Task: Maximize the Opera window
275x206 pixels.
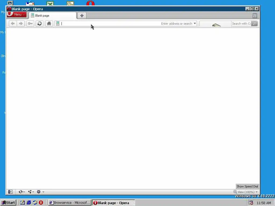Action: [x=252, y=9]
